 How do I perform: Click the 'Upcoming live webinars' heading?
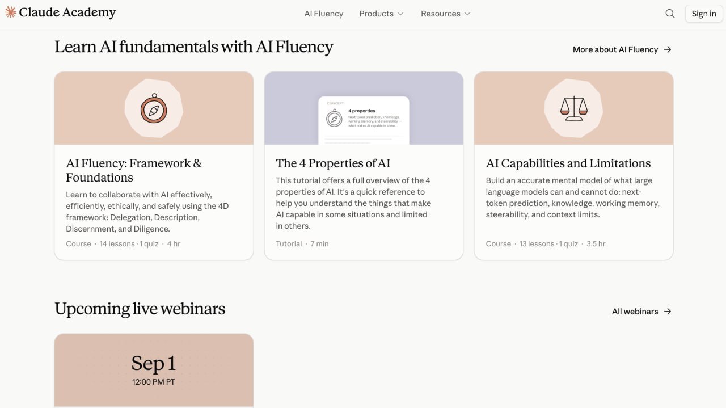[x=140, y=309]
